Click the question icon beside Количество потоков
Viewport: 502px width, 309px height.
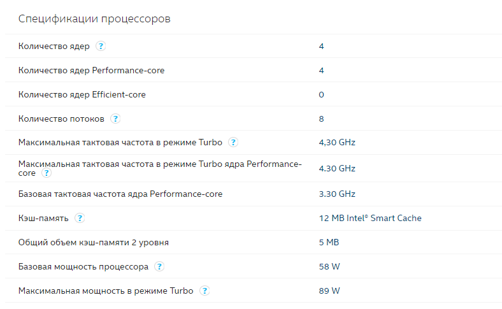[115, 119]
